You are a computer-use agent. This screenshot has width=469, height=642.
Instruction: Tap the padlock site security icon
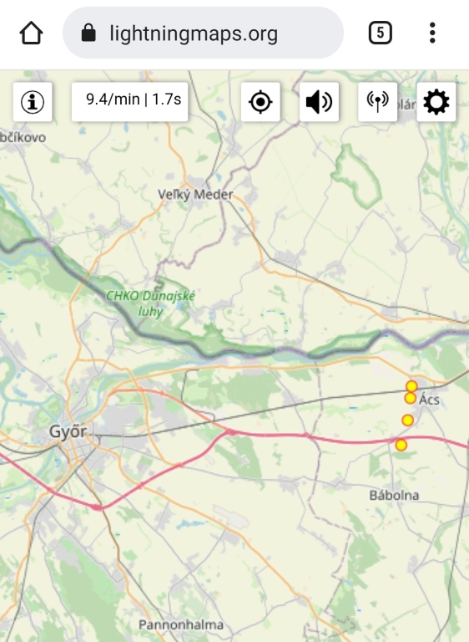[x=88, y=33]
